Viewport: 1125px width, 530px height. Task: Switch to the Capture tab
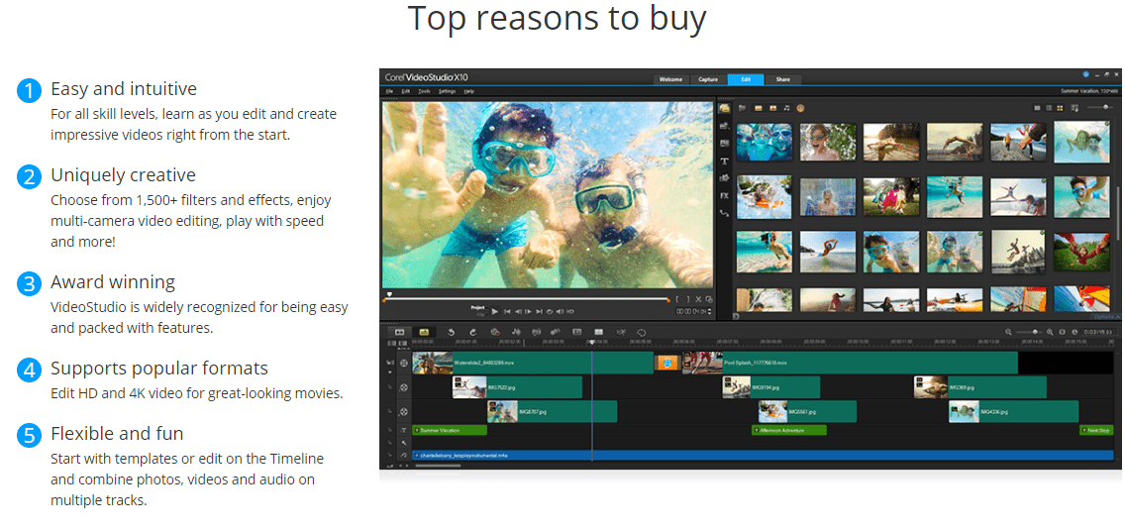(x=708, y=79)
